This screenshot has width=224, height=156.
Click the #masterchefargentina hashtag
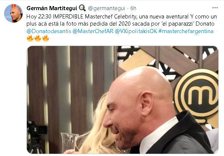[x=186, y=31]
